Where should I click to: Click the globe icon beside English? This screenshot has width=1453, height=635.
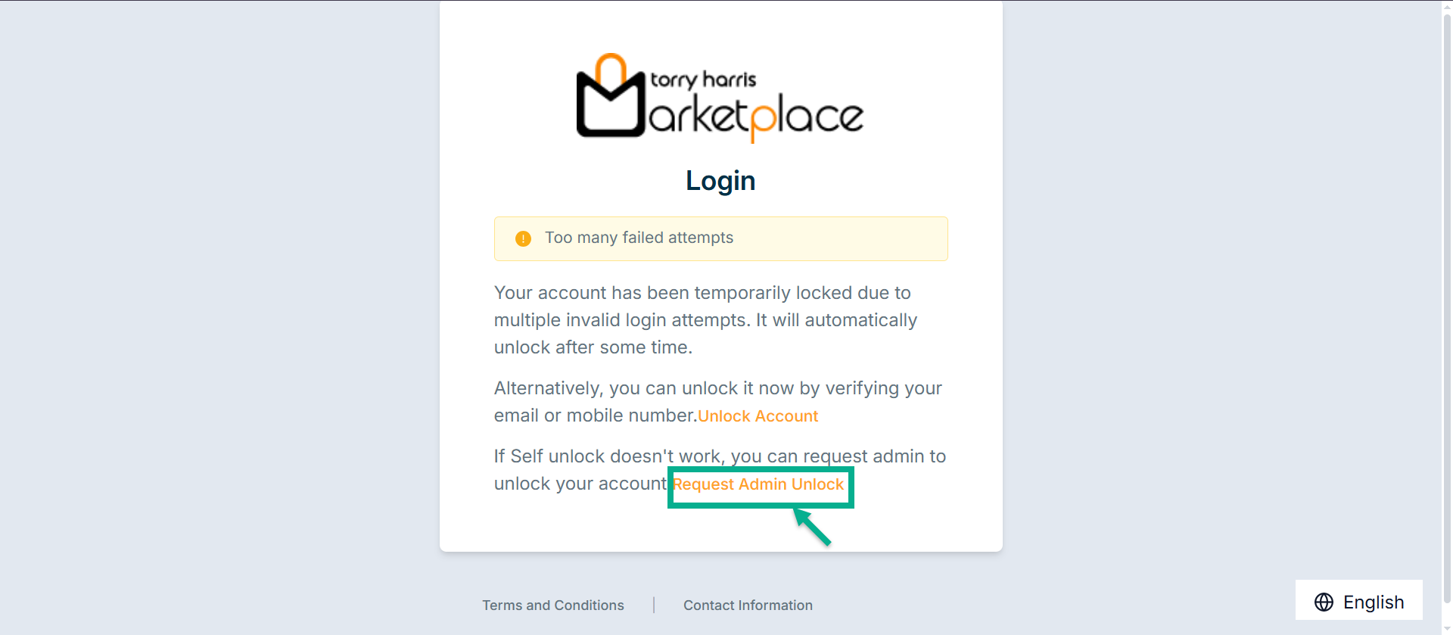1324,602
